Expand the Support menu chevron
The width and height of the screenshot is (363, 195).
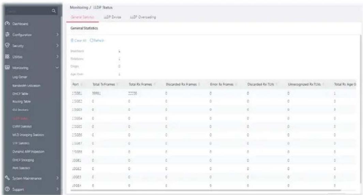click(57, 189)
